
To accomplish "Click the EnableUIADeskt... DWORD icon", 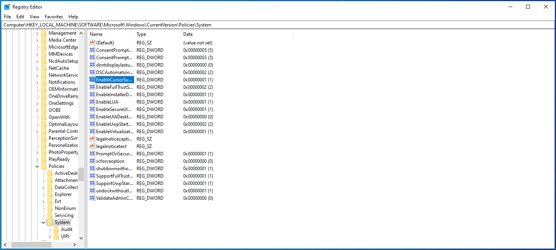I will (92, 116).
